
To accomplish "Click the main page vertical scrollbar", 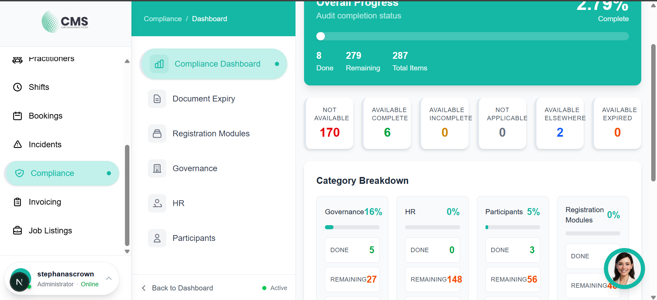I will 653,113.
